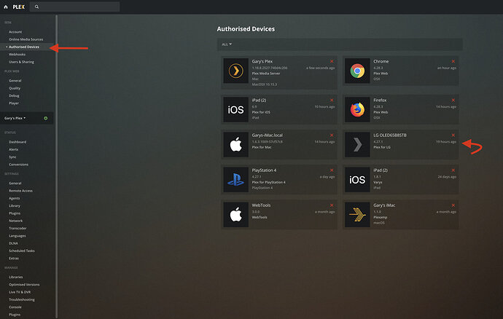The width and height of the screenshot is (503, 319).
Task: Open Extras settings
Action: point(14,259)
